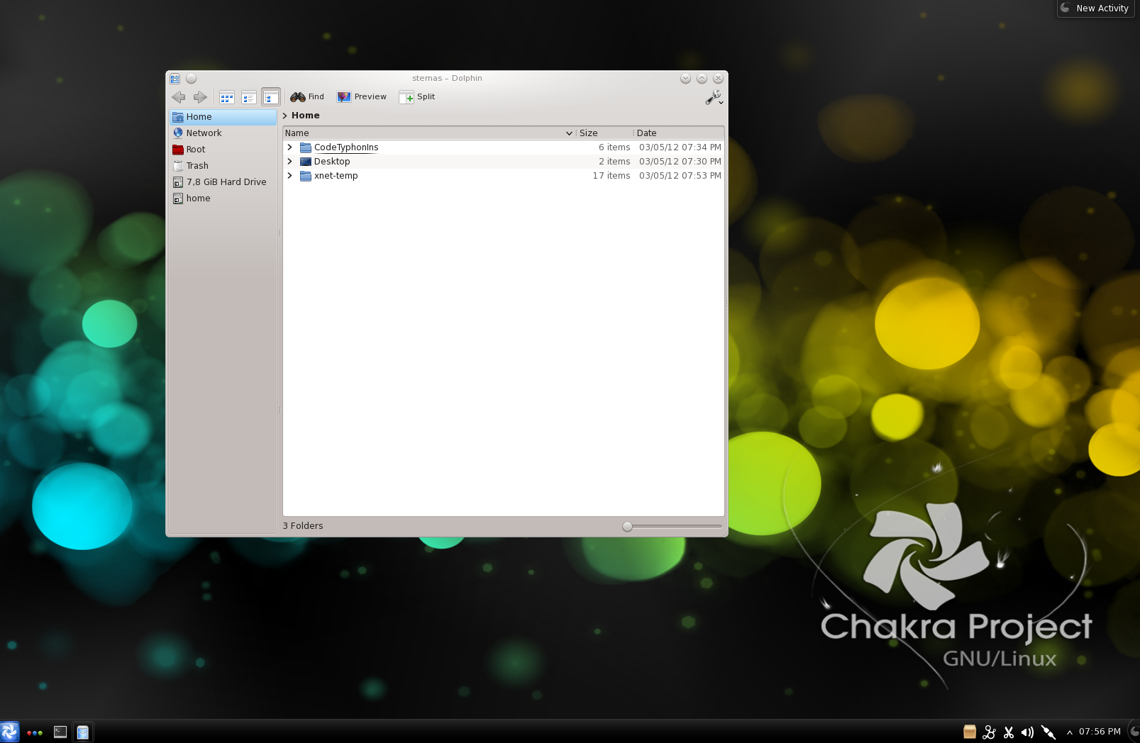Open the three-dot activities icon
Viewport: 1140px width, 743px height.
tap(35, 733)
